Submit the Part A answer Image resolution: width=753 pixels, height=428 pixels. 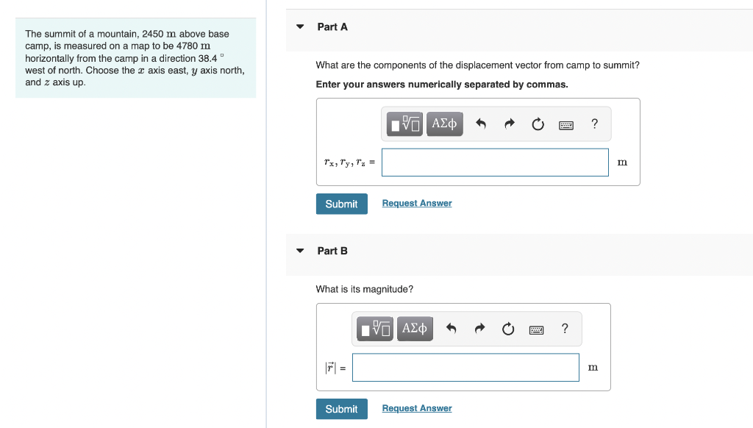pyautogui.click(x=341, y=204)
